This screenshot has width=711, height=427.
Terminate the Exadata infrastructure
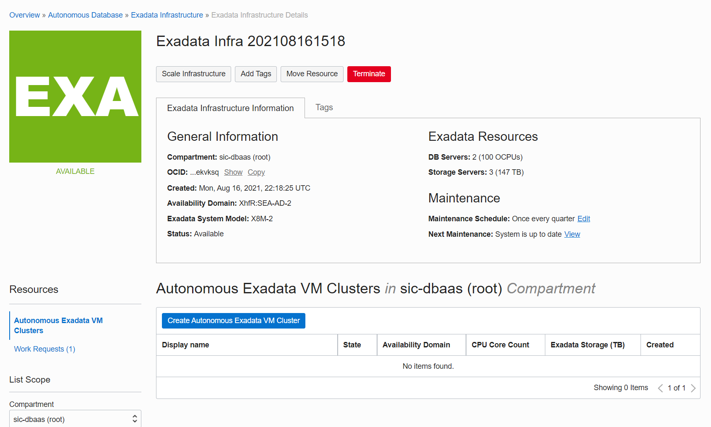(369, 74)
